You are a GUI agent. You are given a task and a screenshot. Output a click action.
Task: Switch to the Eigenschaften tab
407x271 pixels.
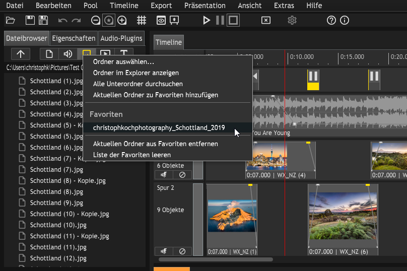[74, 38]
